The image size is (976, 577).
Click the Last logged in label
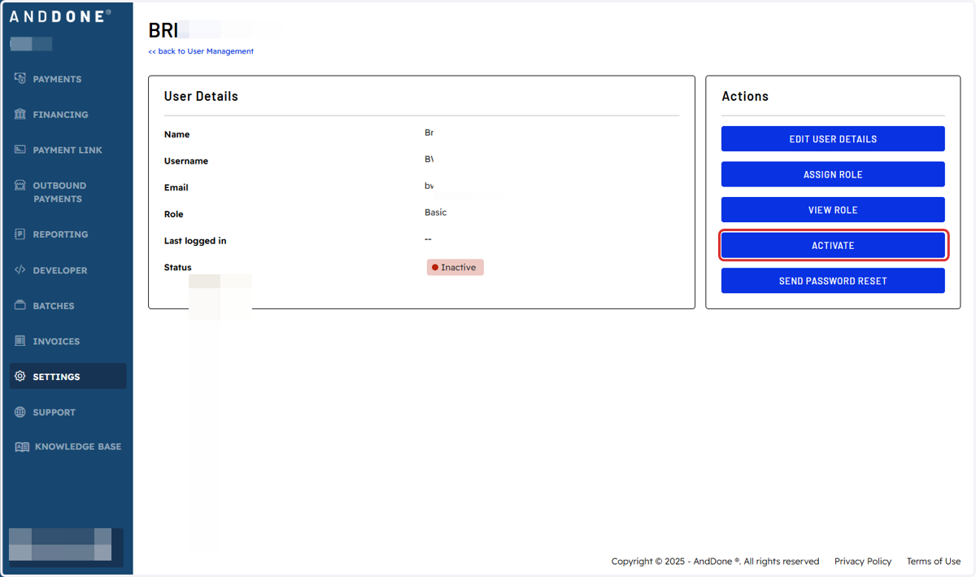[195, 241]
